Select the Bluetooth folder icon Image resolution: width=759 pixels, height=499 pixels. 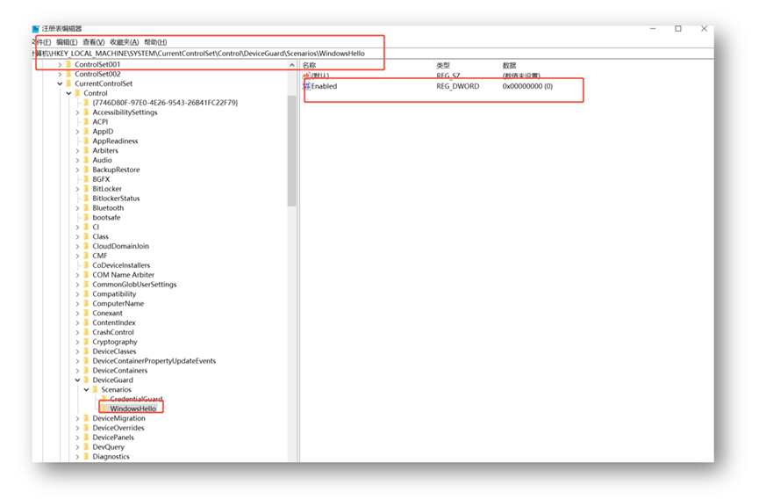[87, 208]
